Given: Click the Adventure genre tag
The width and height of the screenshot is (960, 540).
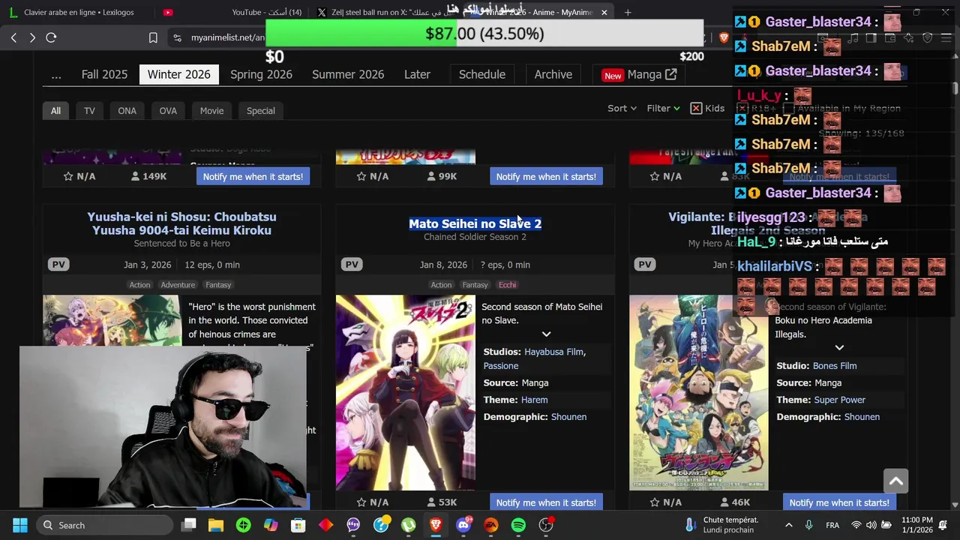Looking at the screenshot, I should [178, 285].
